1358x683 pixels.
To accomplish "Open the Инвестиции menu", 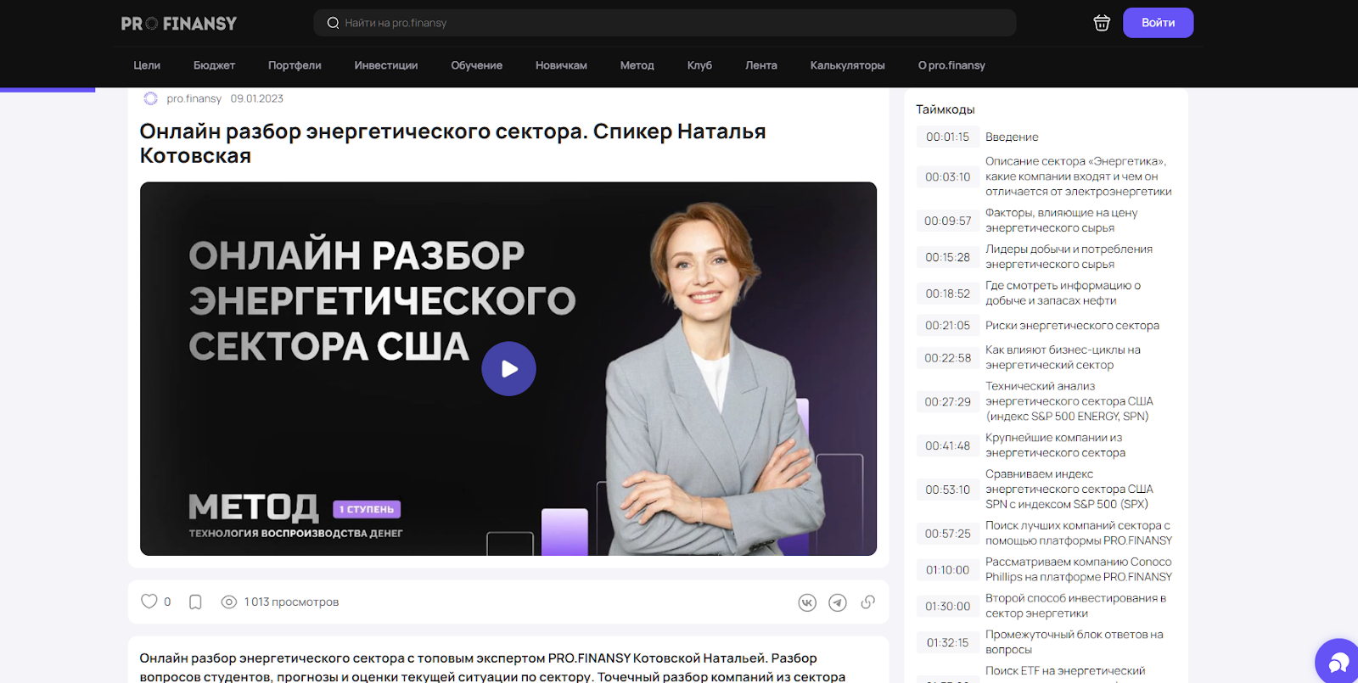I will click(385, 65).
